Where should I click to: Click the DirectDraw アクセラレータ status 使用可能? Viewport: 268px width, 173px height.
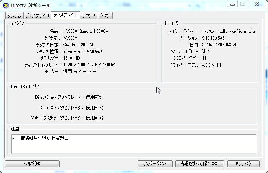[x=95, y=97]
